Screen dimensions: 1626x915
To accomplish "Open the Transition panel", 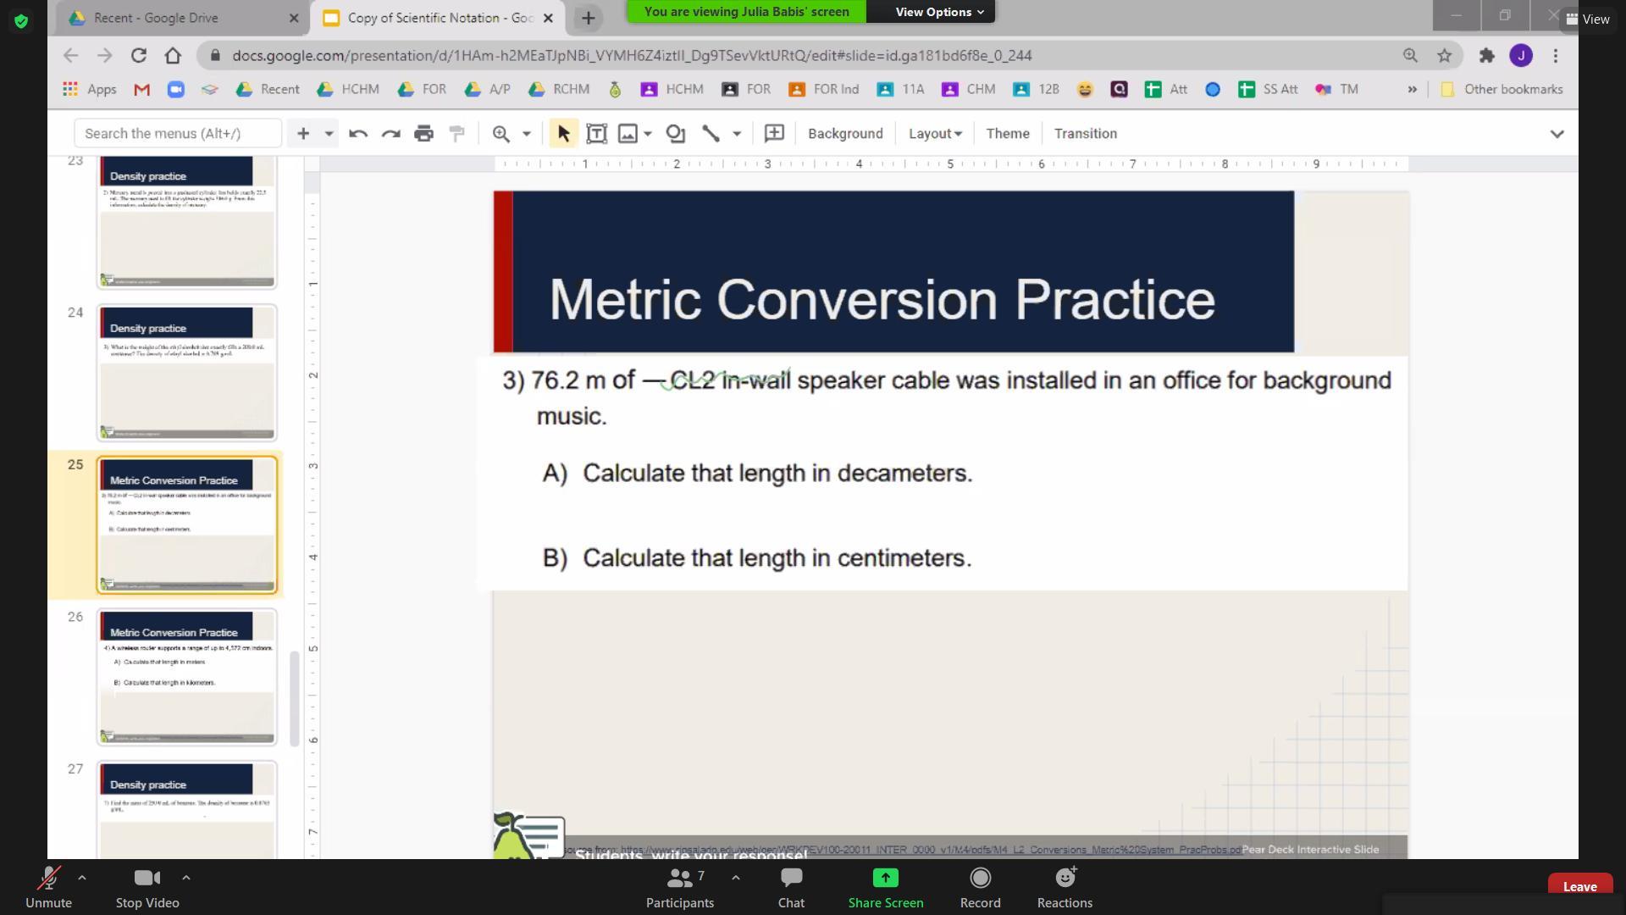I will pyautogui.click(x=1085, y=134).
